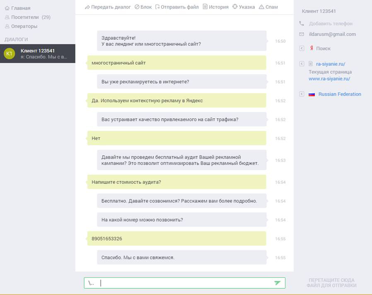Click the Текущая страница label
Screen dimensions: 372x295
tap(330, 72)
